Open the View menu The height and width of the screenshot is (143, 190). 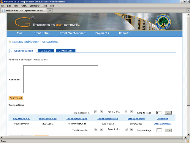[x=16, y=6]
